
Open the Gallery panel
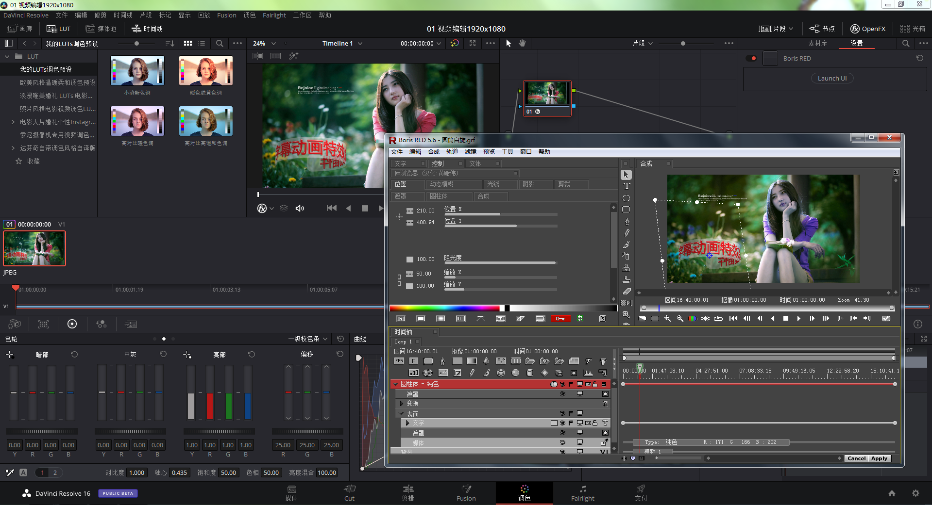tap(19, 29)
